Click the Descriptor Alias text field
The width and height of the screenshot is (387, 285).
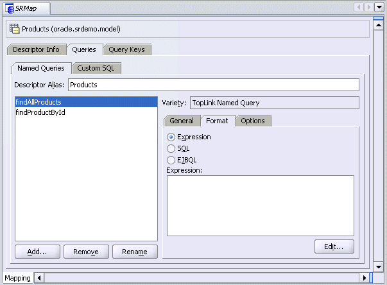[214, 85]
